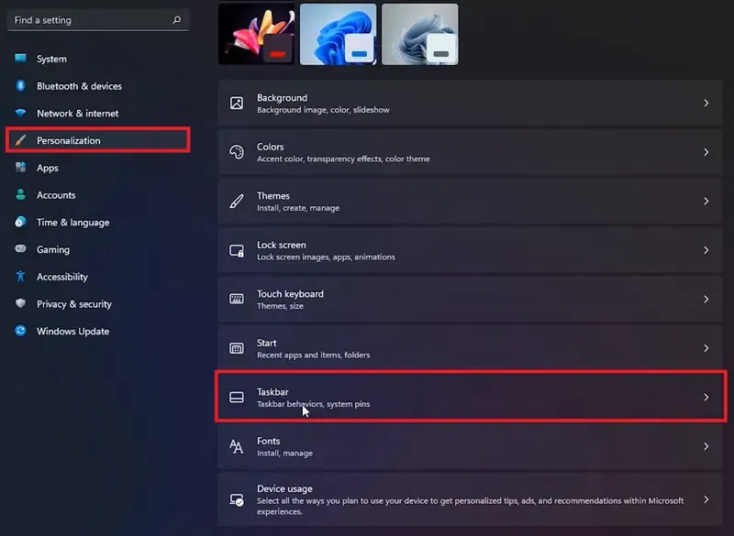734x536 pixels.
Task: Apply the dark red flower theme thumbnail
Action: coord(257,34)
